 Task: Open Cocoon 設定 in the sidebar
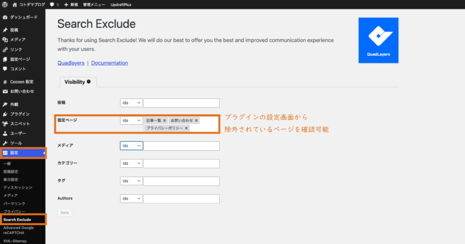click(x=23, y=82)
